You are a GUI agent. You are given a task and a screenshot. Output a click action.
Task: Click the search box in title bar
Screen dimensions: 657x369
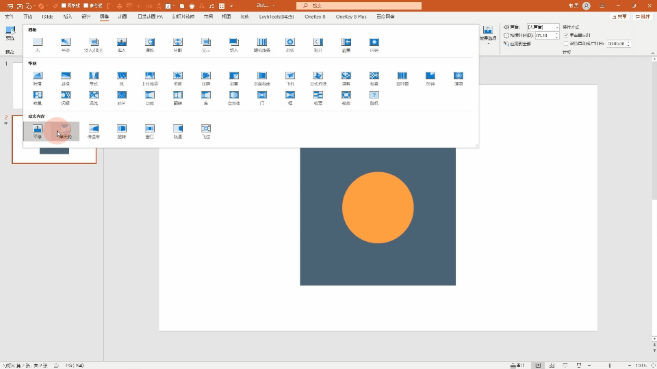[359, 5]
